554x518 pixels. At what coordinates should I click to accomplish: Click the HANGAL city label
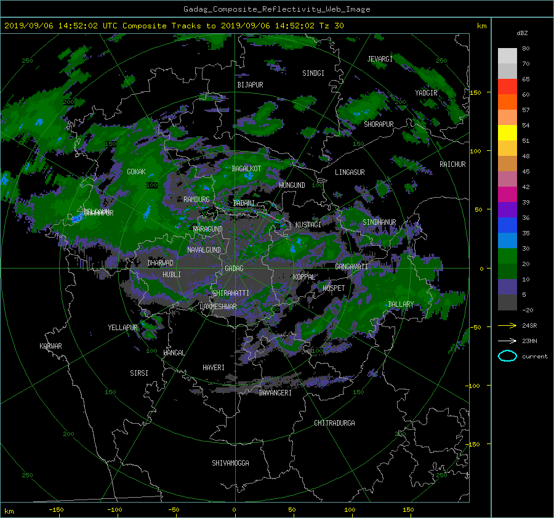coord(174,353)
